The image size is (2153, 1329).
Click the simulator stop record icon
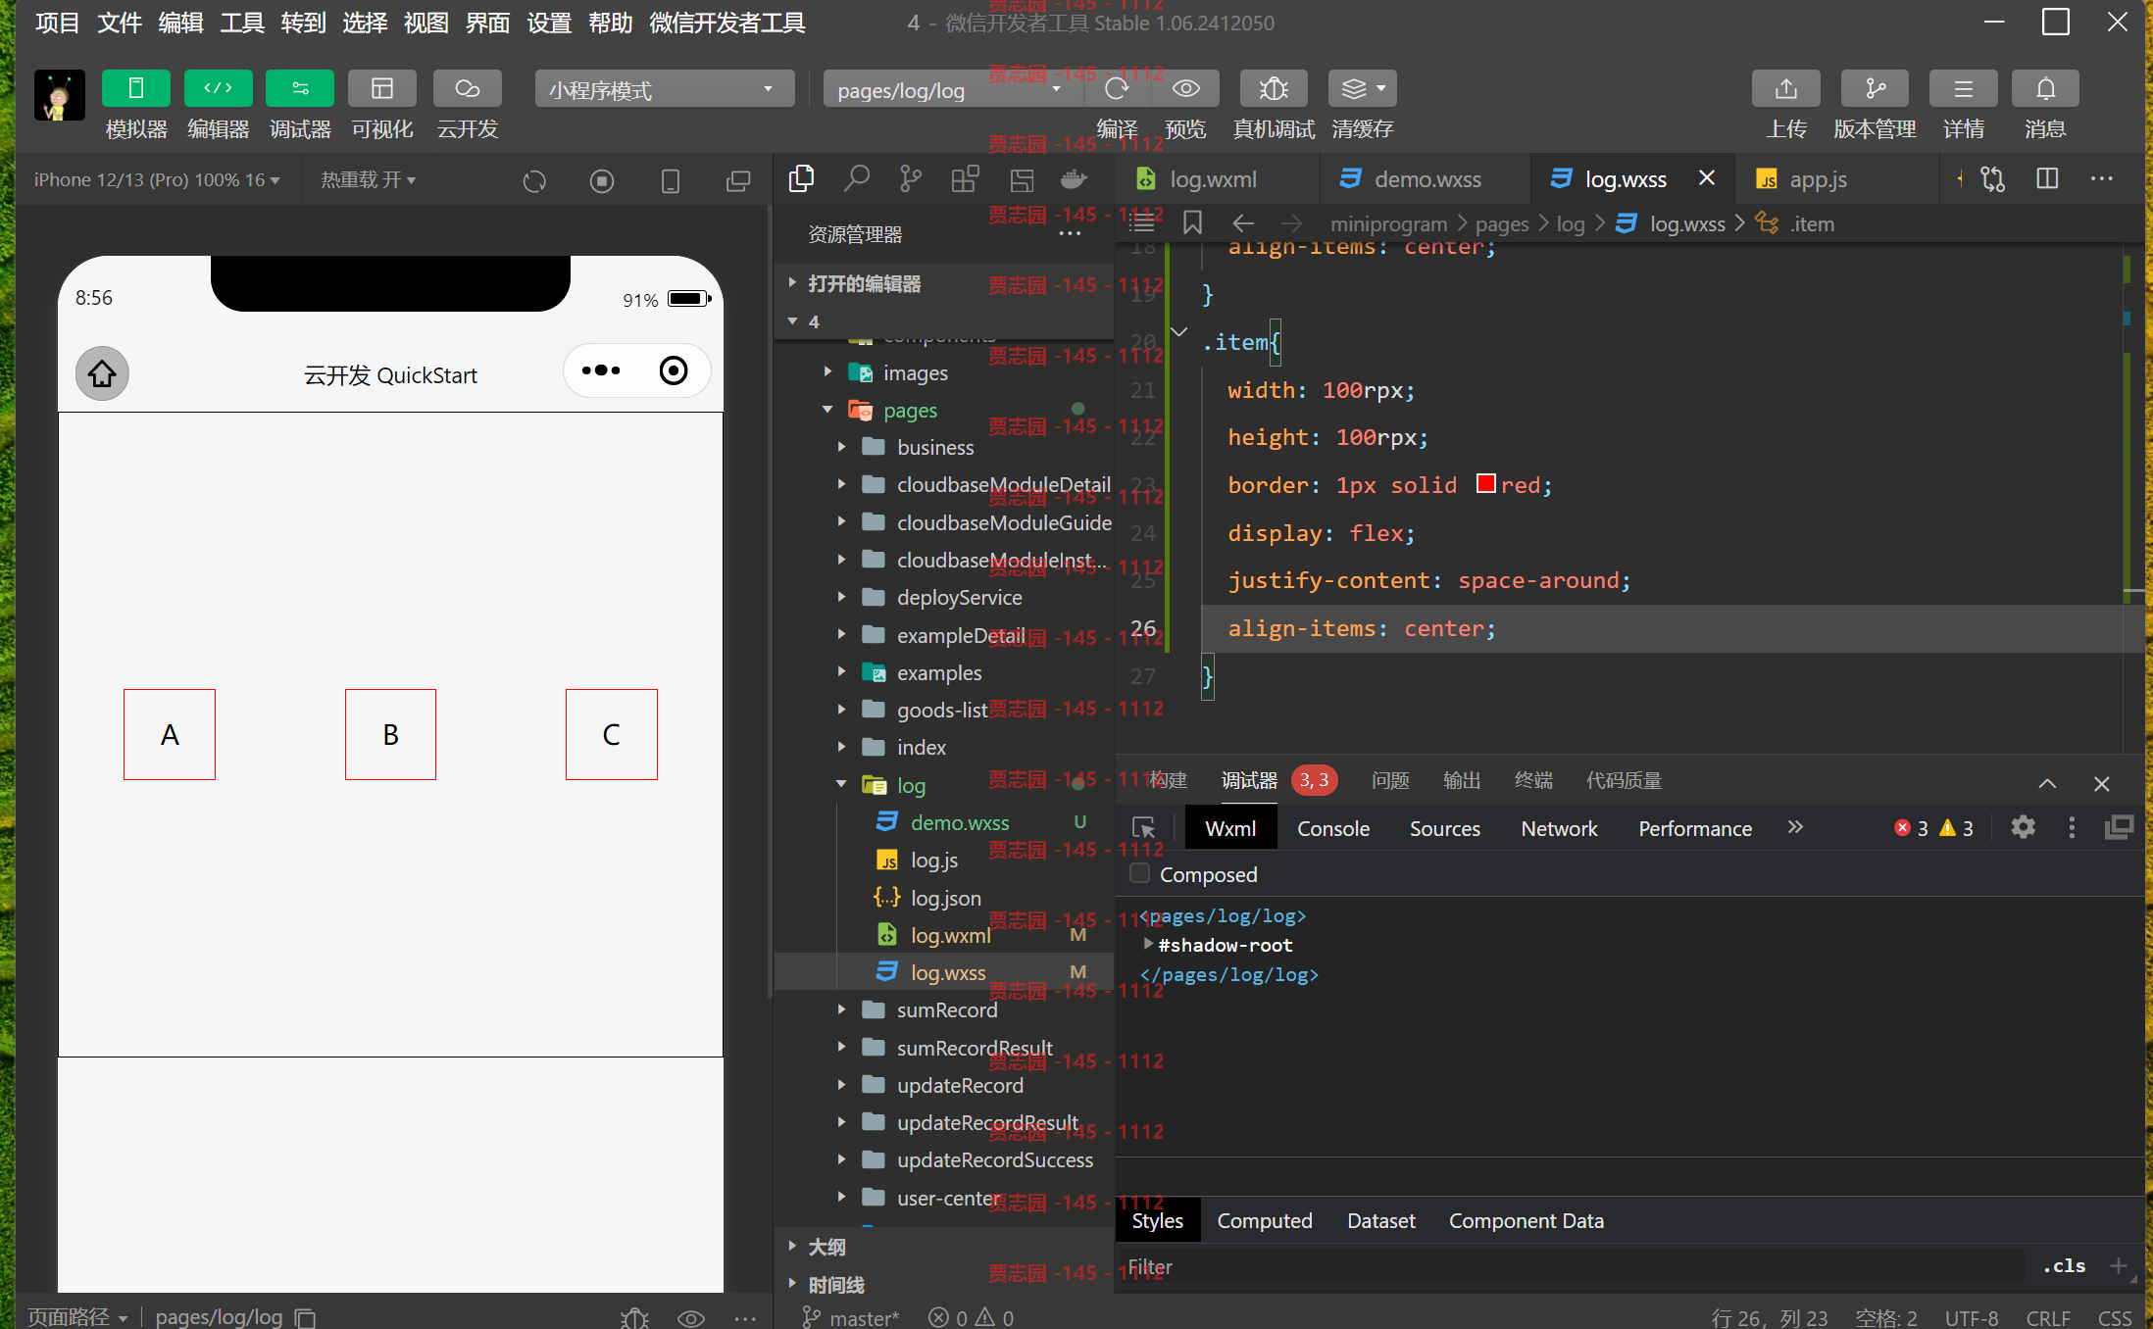coord(602,181)
